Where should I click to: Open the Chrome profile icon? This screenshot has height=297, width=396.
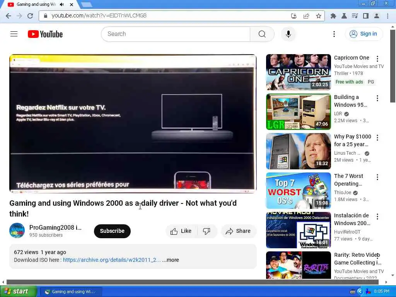coord(376,16)
